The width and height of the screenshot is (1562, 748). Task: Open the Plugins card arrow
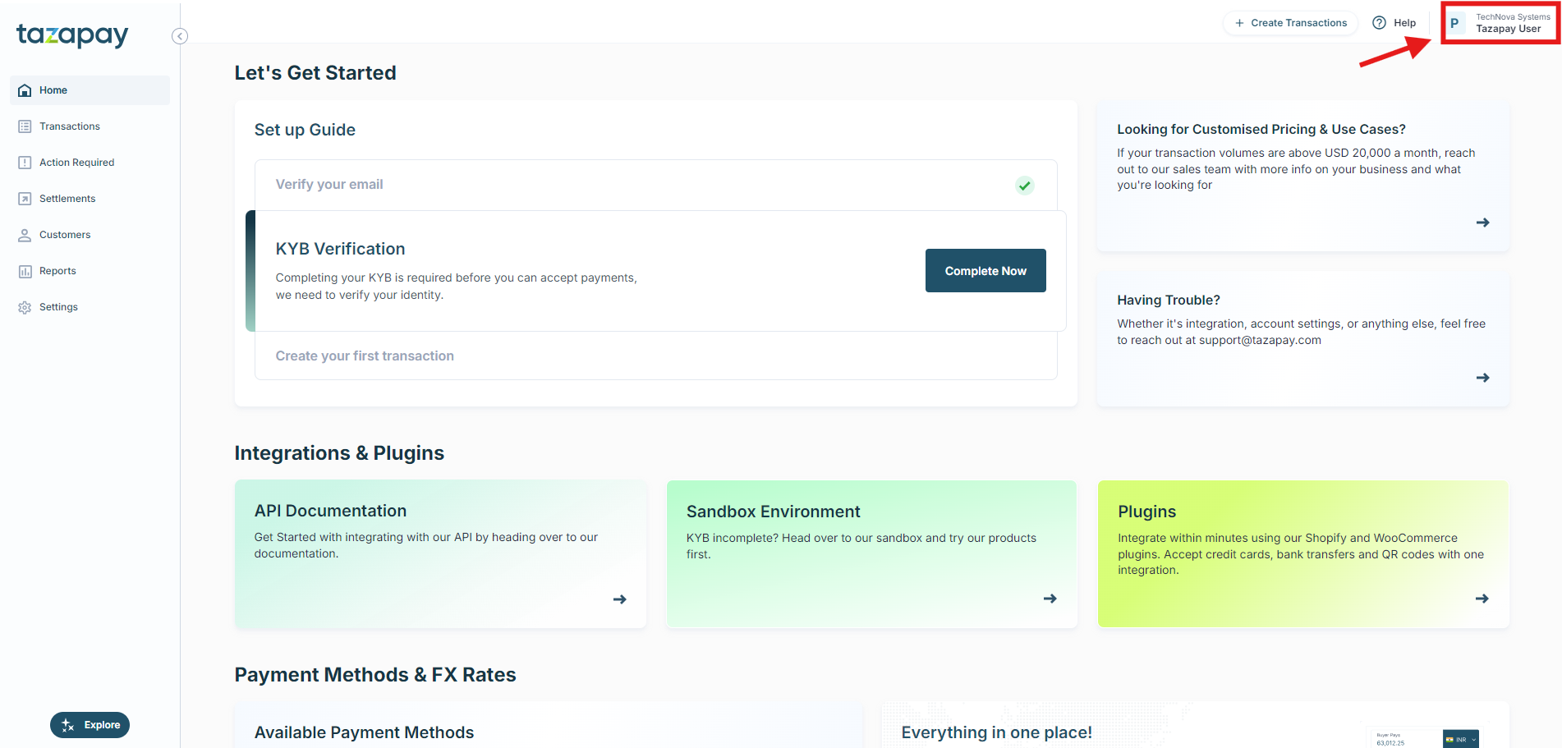1482,599
